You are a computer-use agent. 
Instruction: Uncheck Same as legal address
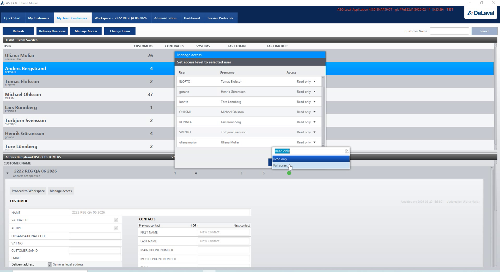point(50,264)
